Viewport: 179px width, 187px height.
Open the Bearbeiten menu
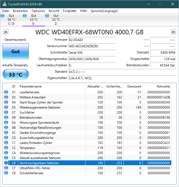point(20,11)
